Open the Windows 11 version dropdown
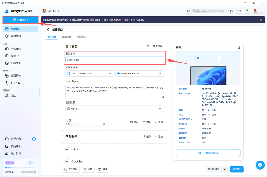 coord(95,74)
